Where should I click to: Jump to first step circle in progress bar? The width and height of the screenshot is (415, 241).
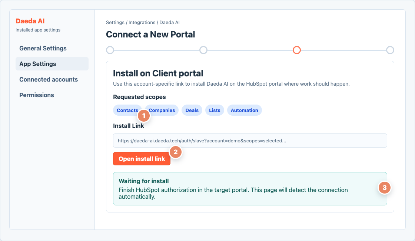pos(110,50)
